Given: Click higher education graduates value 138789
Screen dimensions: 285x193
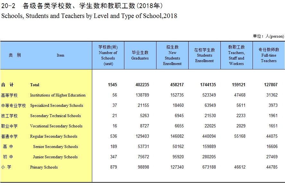Looking at the screenshot, I should 142,95.
